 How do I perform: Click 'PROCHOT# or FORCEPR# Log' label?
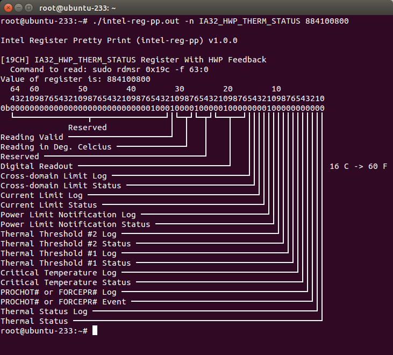click(59, 292)
